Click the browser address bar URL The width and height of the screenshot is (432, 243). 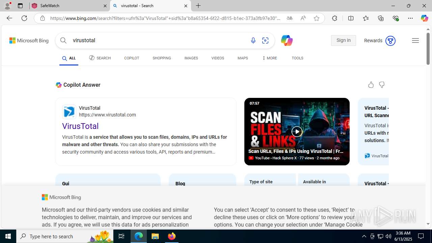pos(165,18)
